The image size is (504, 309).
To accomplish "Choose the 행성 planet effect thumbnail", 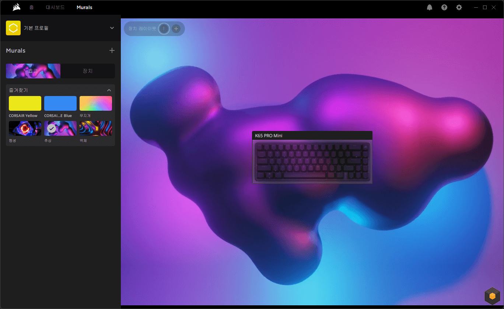I will (25, 128).
